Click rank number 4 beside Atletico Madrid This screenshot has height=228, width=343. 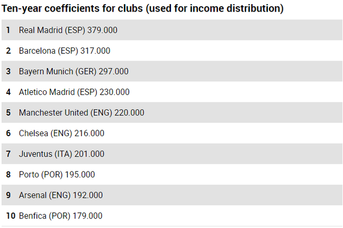[x=8, y=92]
